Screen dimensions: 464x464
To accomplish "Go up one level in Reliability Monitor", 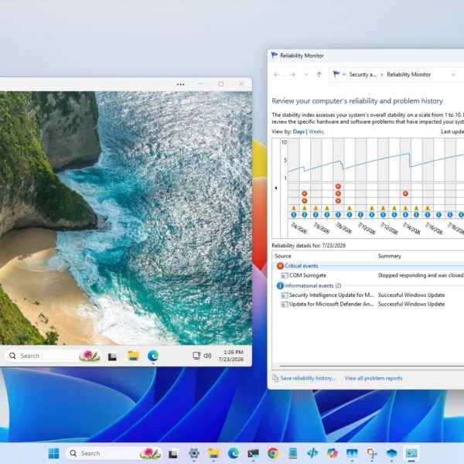I will coord(319,74).
